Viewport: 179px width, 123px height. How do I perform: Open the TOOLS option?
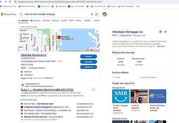(x=97, y=21)
